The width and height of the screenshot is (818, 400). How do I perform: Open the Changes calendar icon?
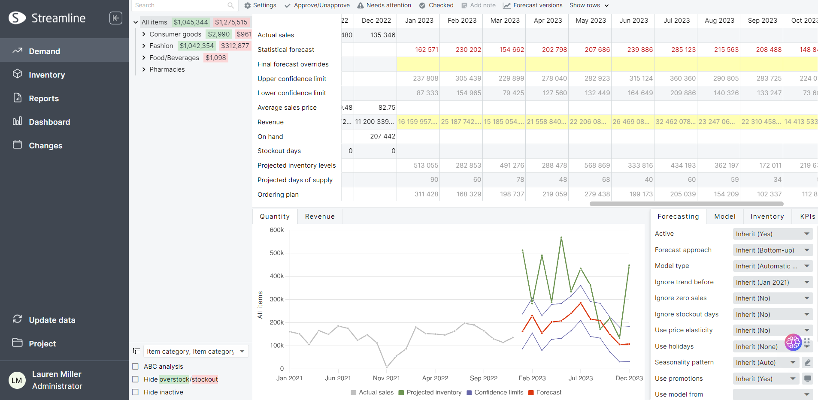[x=18, y=144]
